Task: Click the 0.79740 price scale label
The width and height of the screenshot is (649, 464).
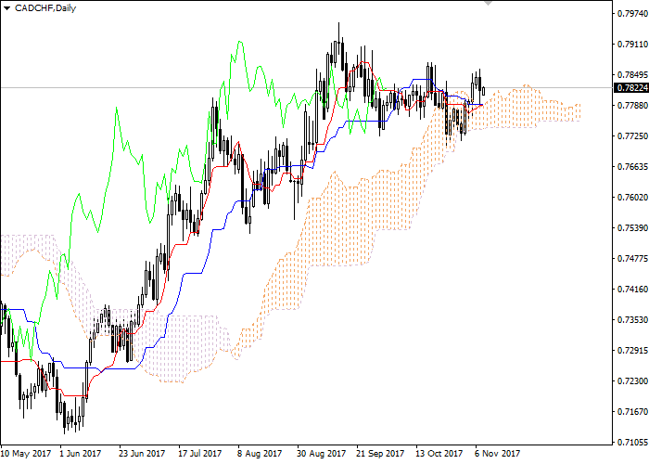Action: [632, 14]
